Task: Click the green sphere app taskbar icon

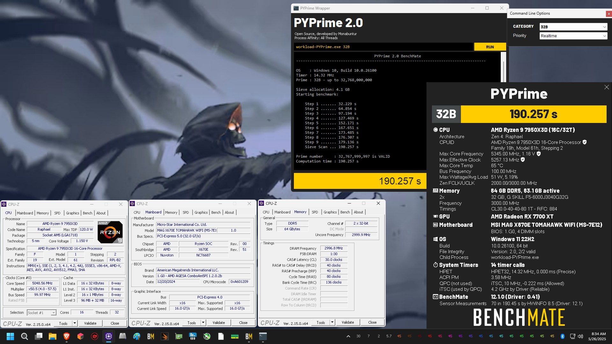Action: coord(207,336)
